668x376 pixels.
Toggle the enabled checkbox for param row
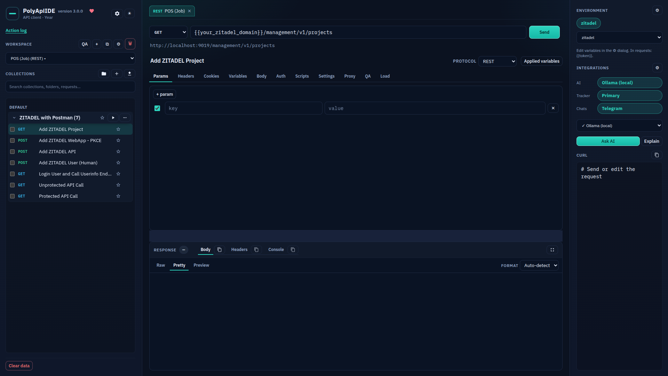tap(157, 108)
